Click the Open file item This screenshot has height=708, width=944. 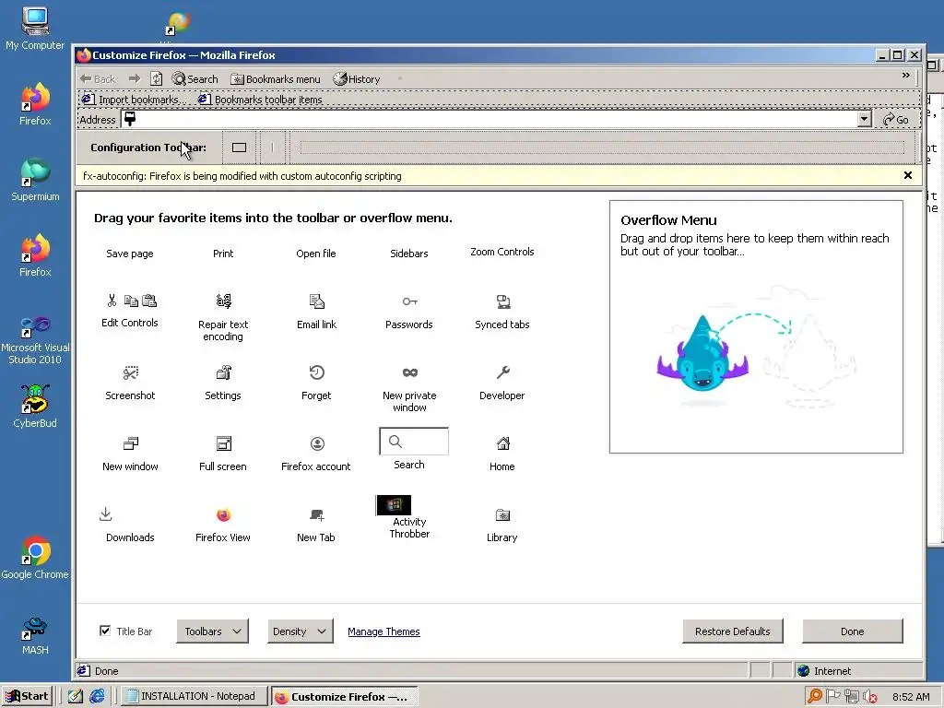316,254
